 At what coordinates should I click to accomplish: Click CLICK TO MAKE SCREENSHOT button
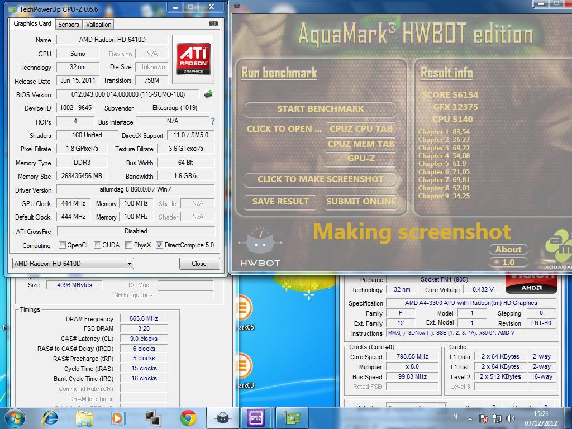[320, 179]
